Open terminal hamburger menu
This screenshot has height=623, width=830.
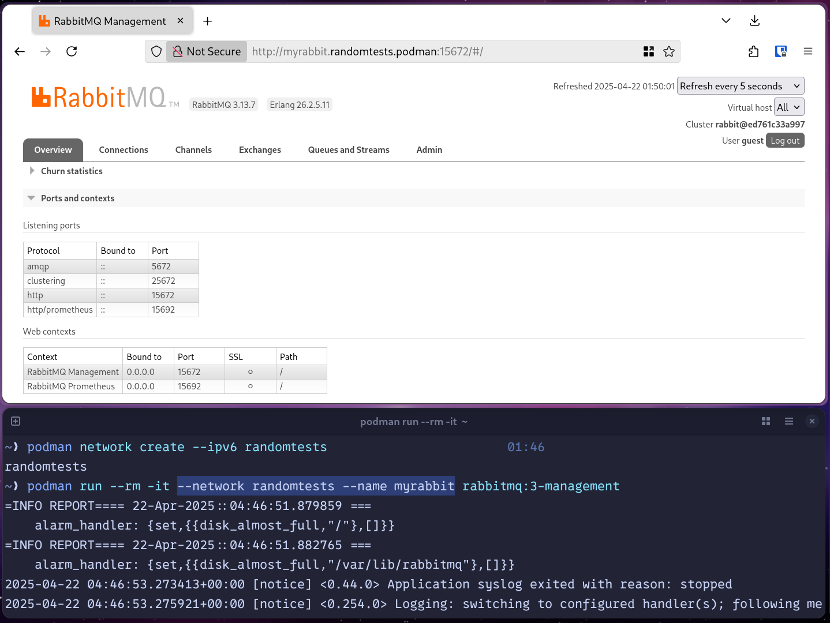pyautogui.click(x=789, y=421)
